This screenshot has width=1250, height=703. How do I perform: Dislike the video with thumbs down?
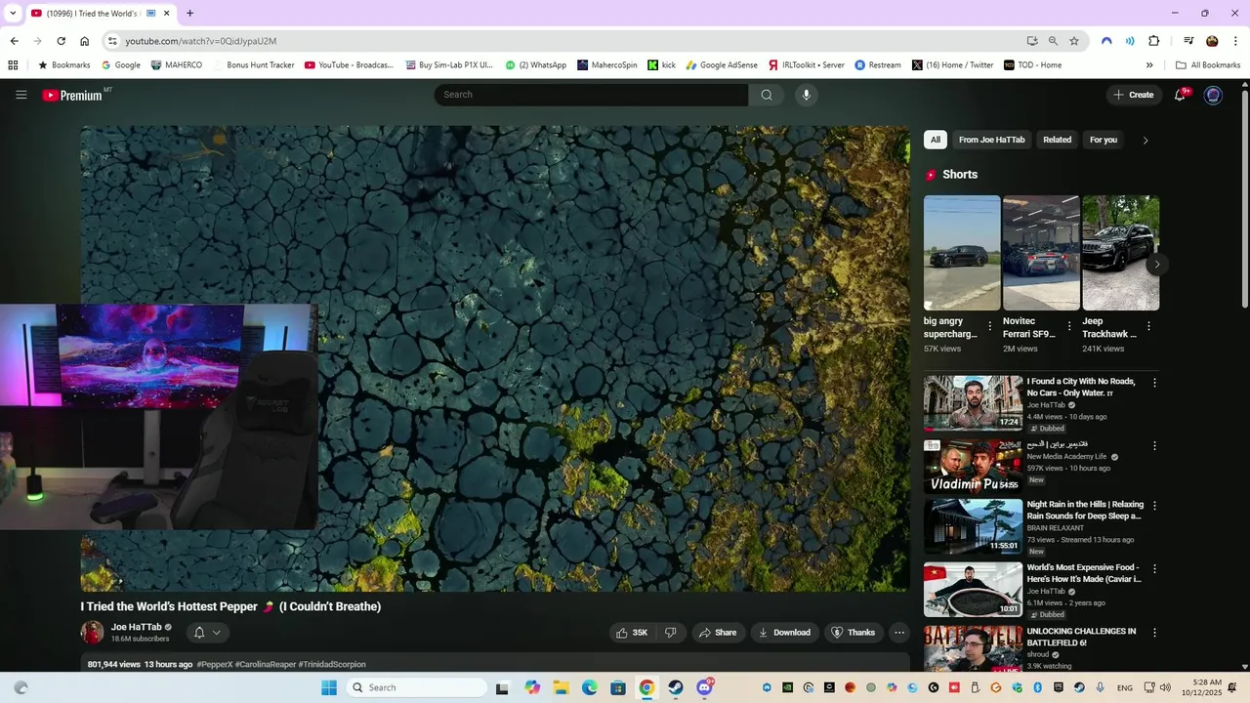[x=671, y=633]
